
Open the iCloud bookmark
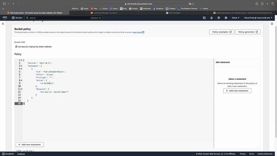103,9
